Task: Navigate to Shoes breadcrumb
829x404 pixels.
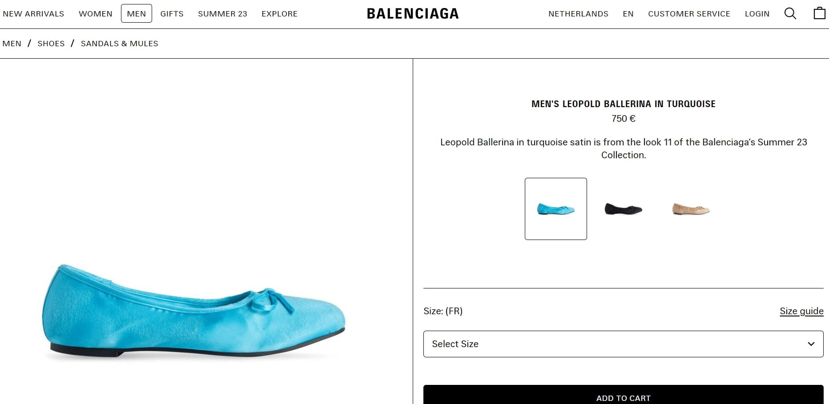Action: (x=51, y=44)
